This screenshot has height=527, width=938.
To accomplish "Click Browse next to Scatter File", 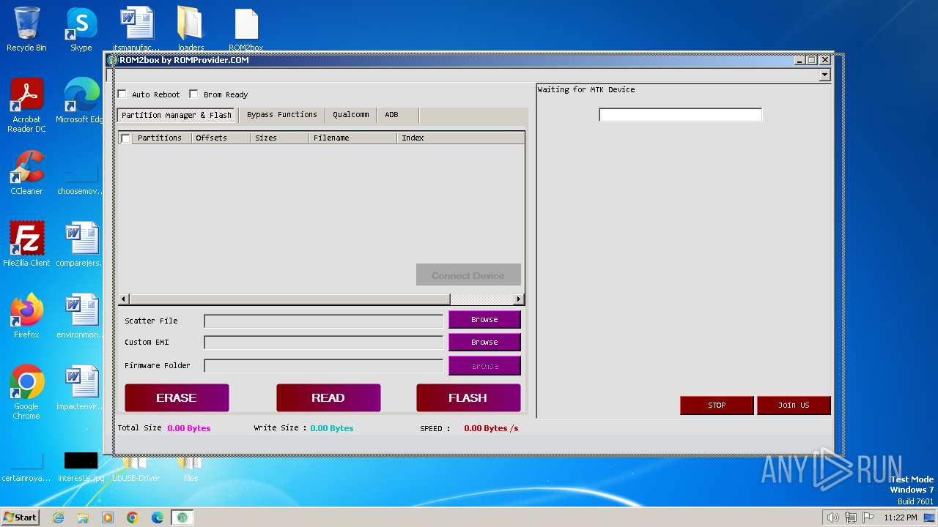I will pyautogui.click(x=484, y=320).
